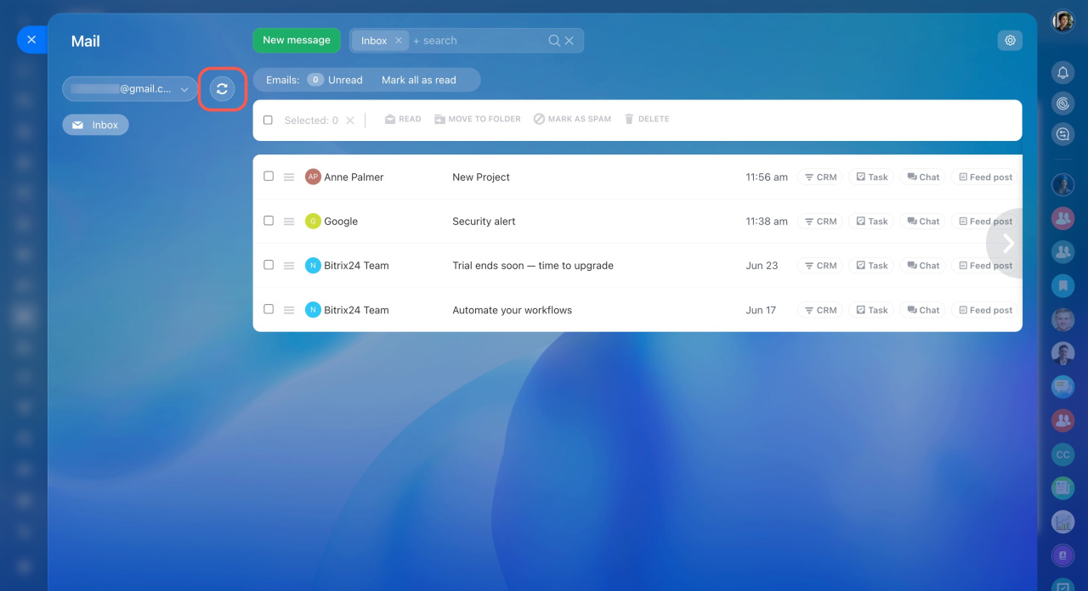
Task: Open the Inbox folder in sidebar
Action: tap(95, 125)
